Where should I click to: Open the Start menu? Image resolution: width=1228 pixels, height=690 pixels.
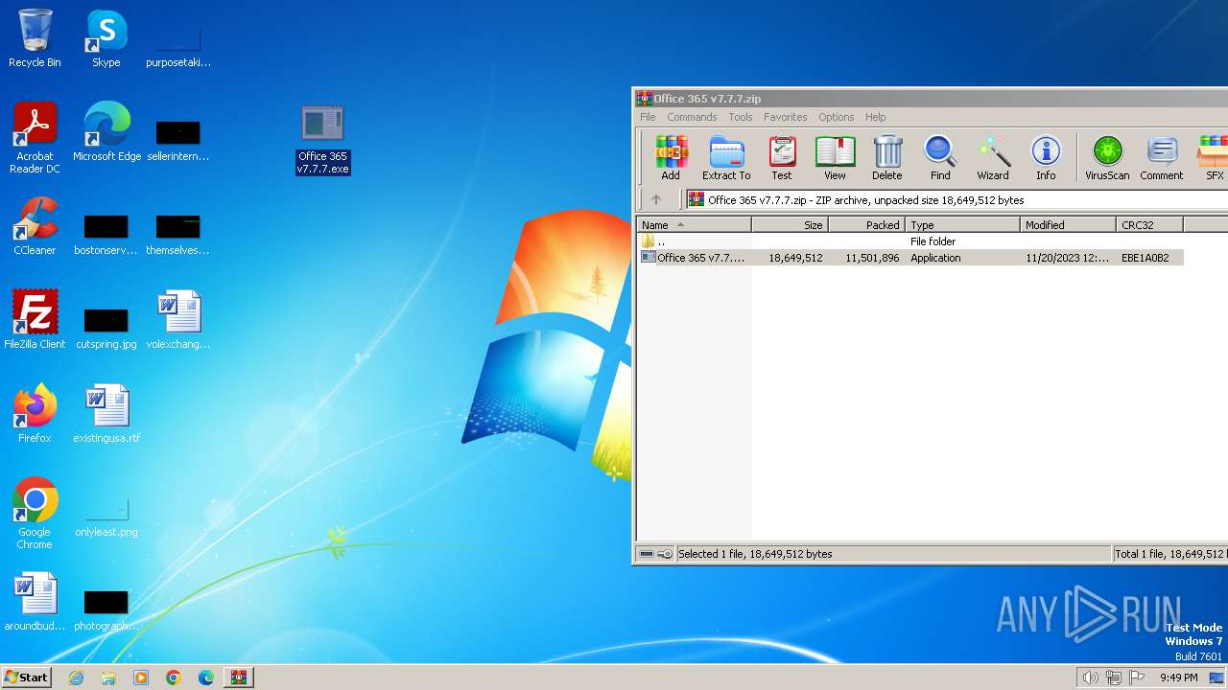click(x=27, y=678)
